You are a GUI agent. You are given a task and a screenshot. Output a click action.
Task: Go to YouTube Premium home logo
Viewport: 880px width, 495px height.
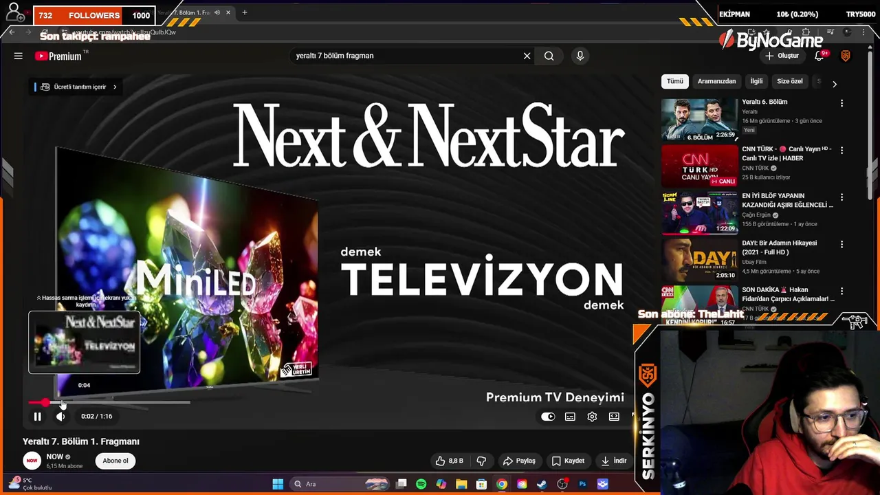pyautogui.click(x=58, y=56)
